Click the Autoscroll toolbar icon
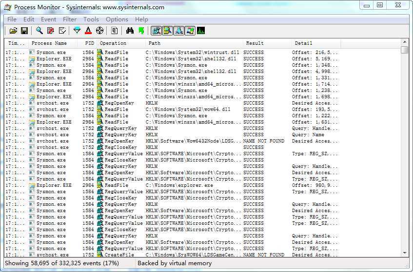Viewport: 413px width, 272px height. (x=51, y=31)
